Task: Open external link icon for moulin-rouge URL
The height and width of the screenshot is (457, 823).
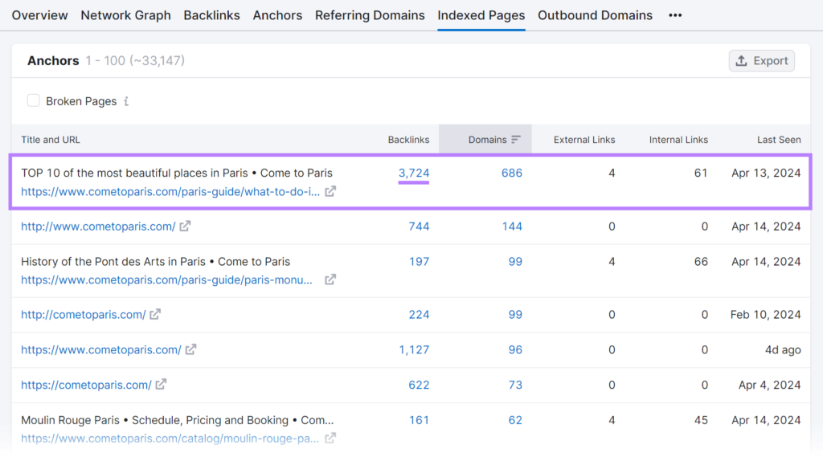Action: point(330,438)
